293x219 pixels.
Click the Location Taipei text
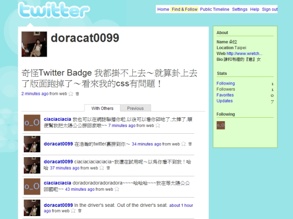click(x=231, y=48)
